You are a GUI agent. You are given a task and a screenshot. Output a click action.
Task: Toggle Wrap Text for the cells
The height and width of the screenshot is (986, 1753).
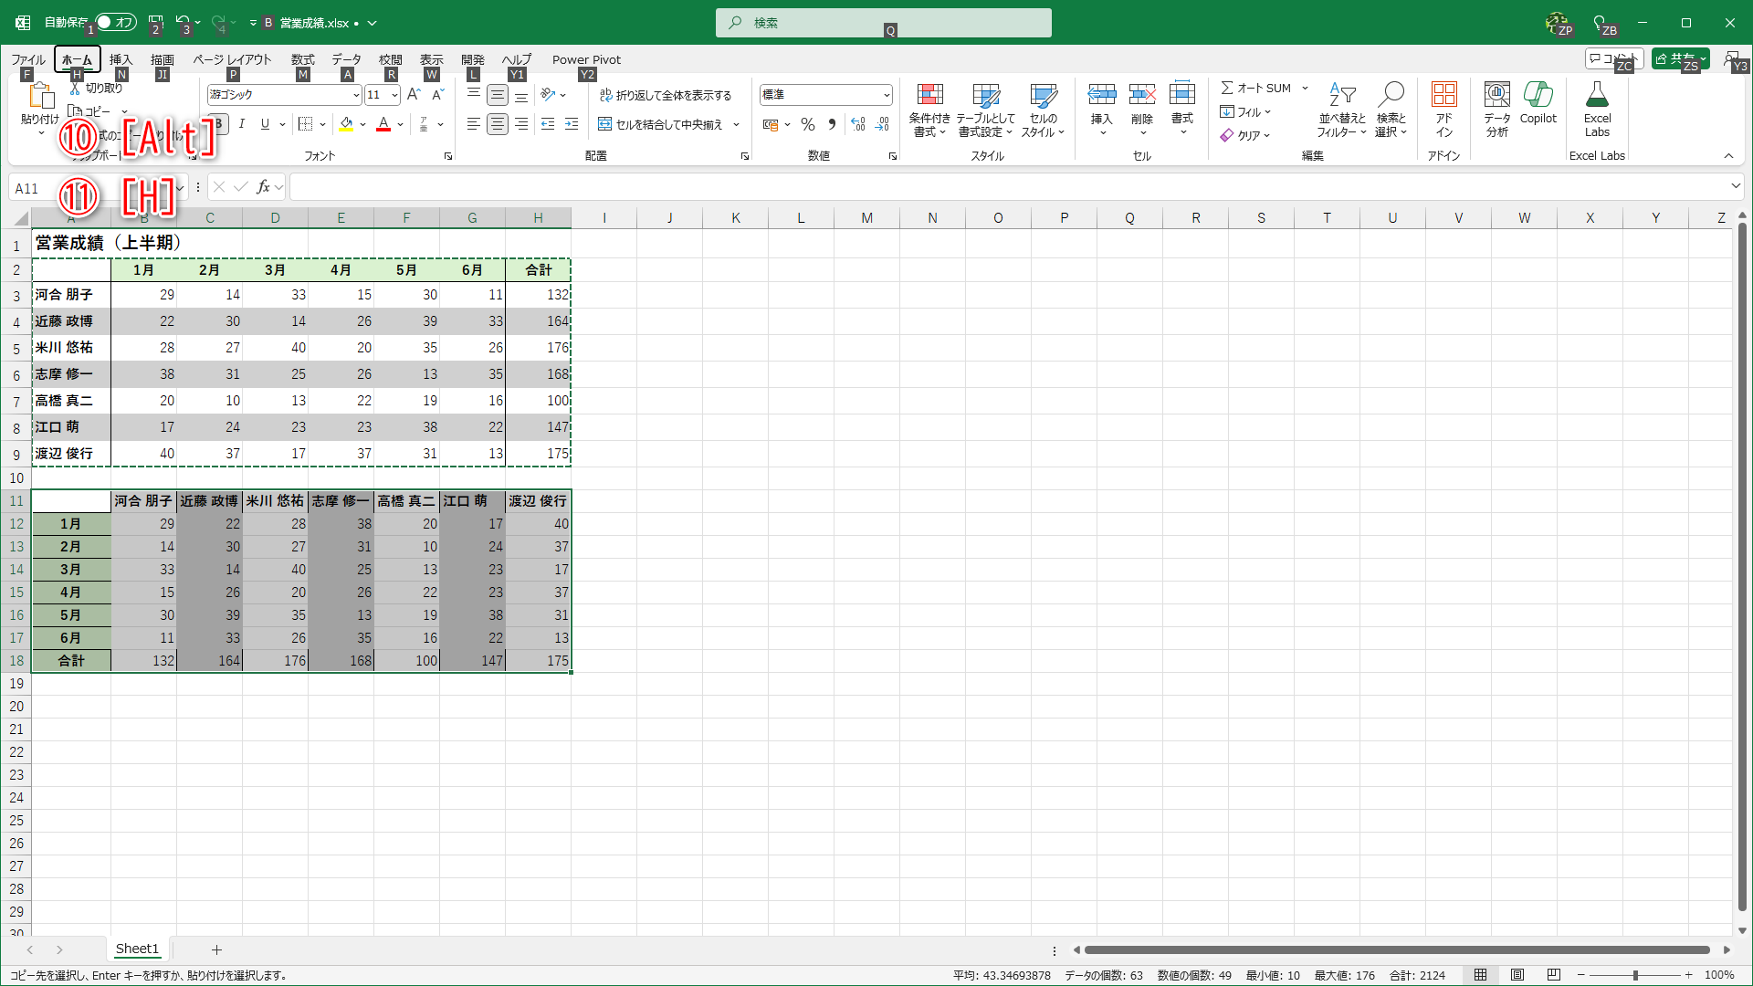(x=666, y=95)
